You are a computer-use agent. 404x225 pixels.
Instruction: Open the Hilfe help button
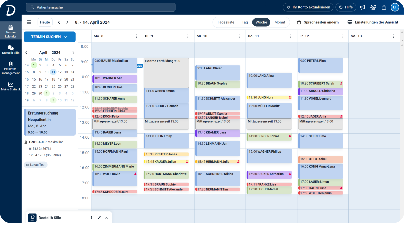(345, 7)
